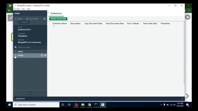This screenshot has width=198, height=111.
Task: Click the collections list vertical scrollbar
Action: coord(184,53)
